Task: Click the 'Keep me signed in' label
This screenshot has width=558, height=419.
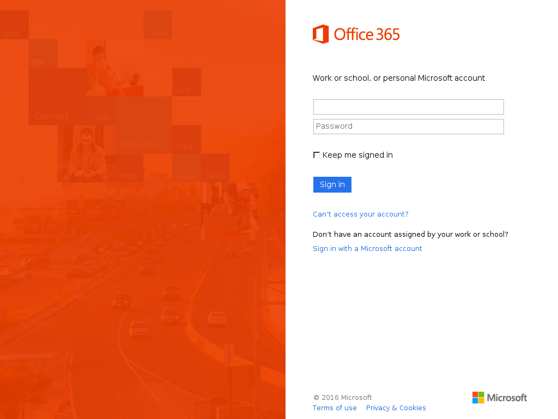Action: [x=357, y=155]
